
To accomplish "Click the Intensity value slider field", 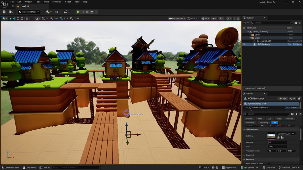I will [277, 142].
